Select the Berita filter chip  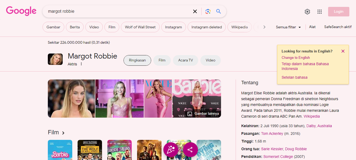[75, 27]
